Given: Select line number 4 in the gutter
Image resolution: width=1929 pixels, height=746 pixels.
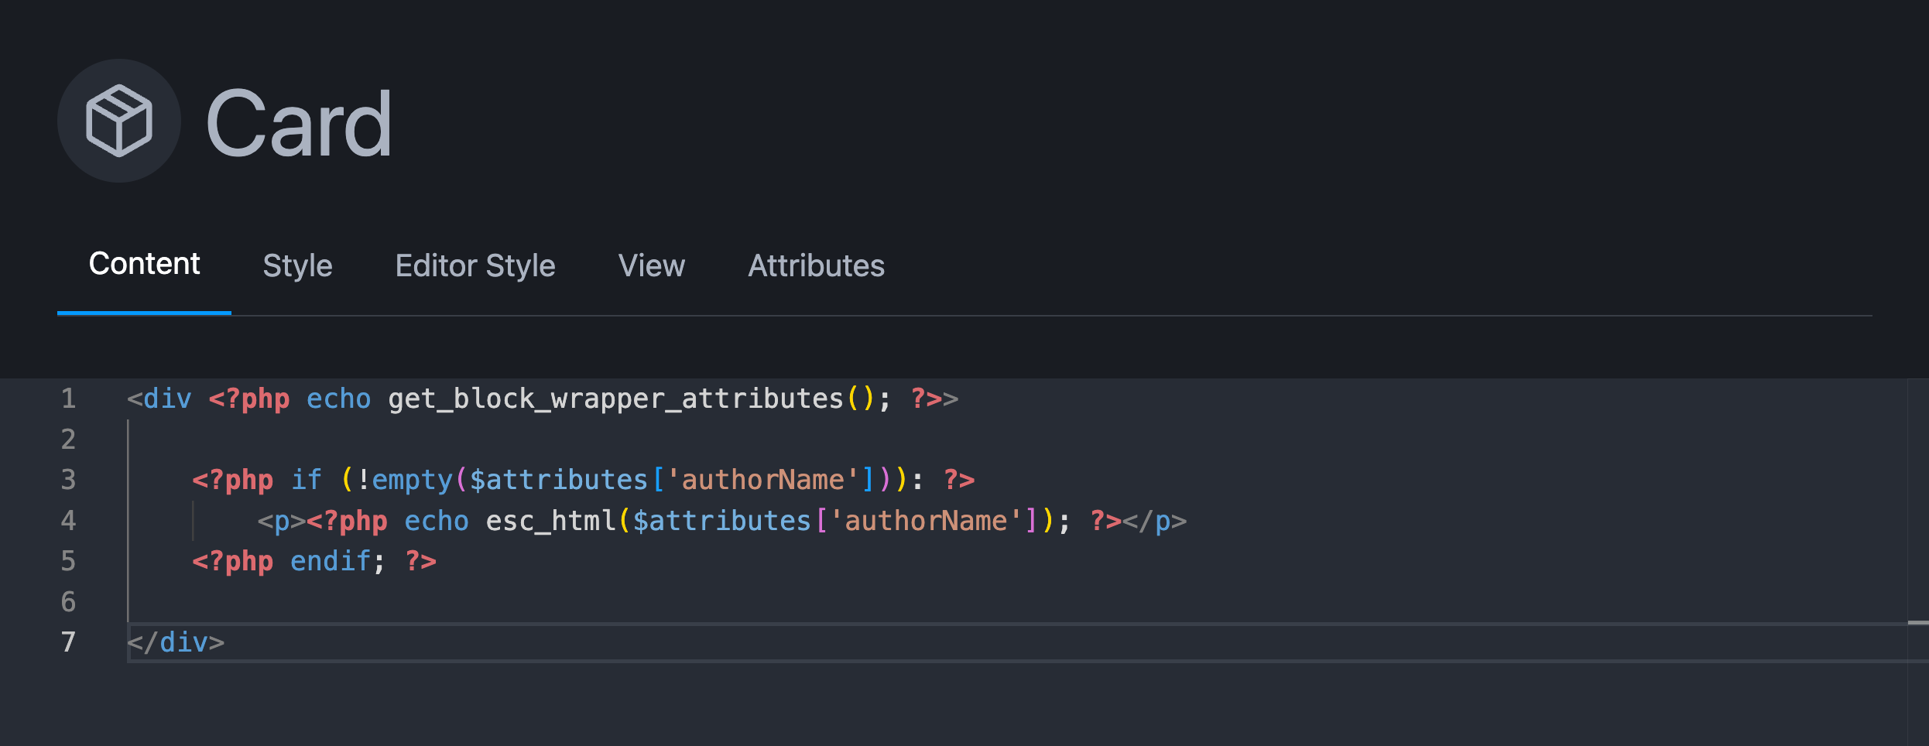Looking at the screenshot, I should click(x=68, y=521).
